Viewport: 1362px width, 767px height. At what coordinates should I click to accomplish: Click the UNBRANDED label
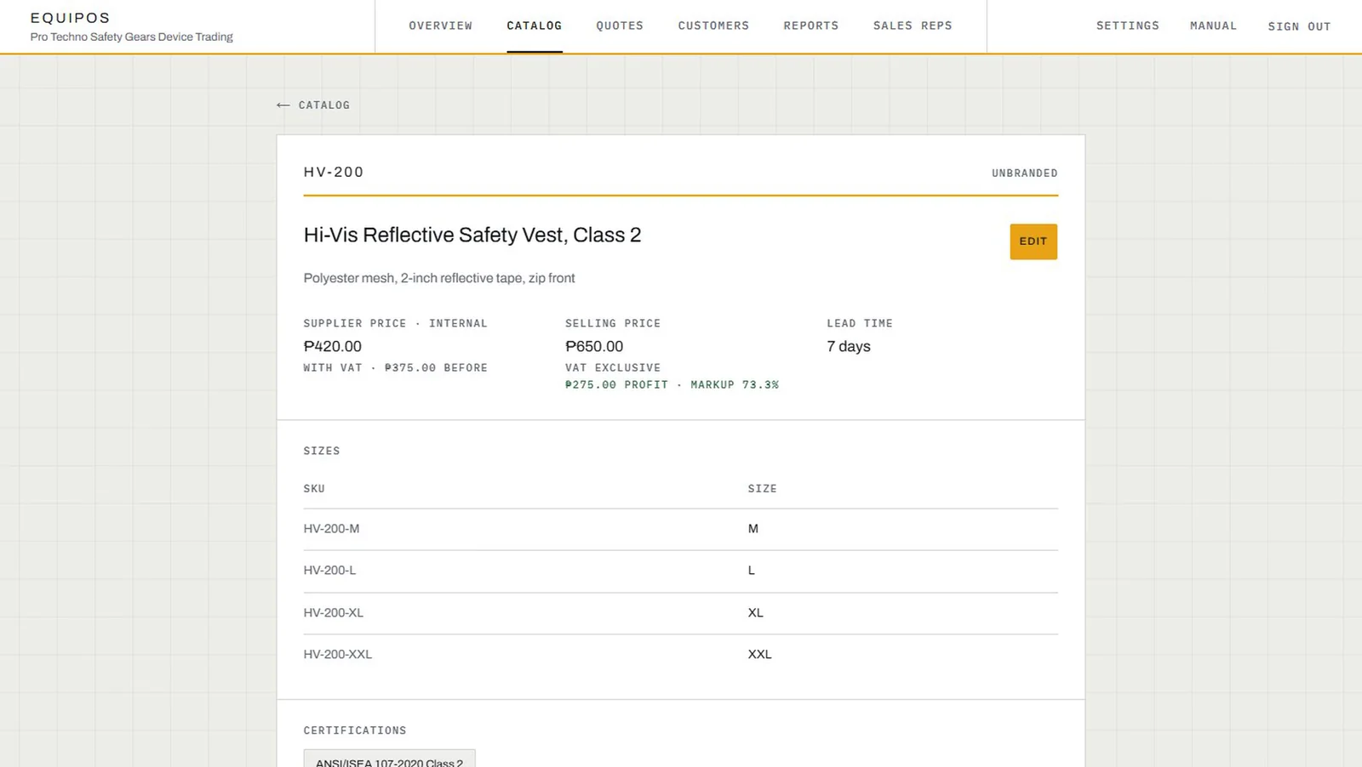click(1024, 173)
